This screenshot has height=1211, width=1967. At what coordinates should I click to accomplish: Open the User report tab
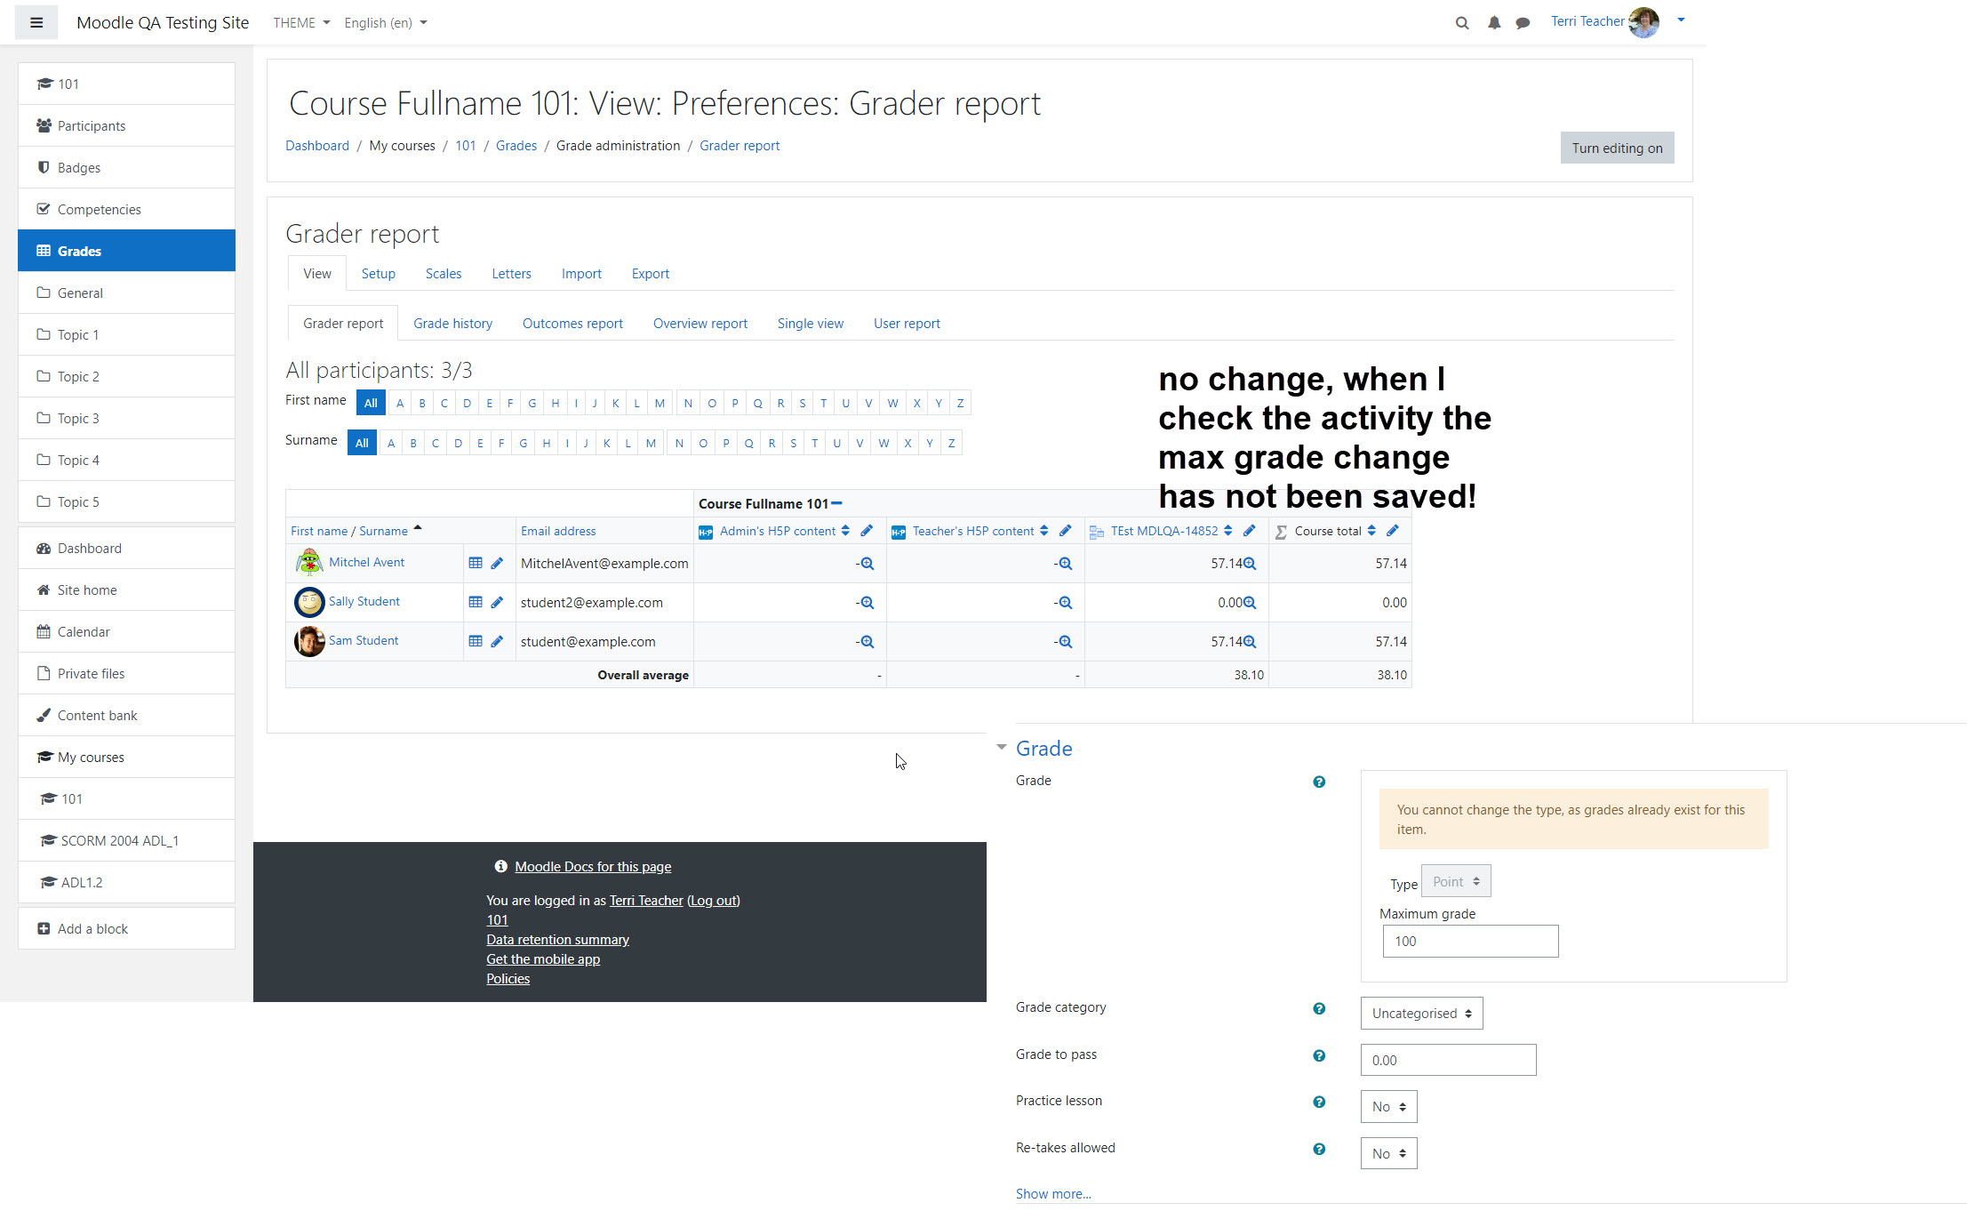pyautogui.click(x=906, y=324)
